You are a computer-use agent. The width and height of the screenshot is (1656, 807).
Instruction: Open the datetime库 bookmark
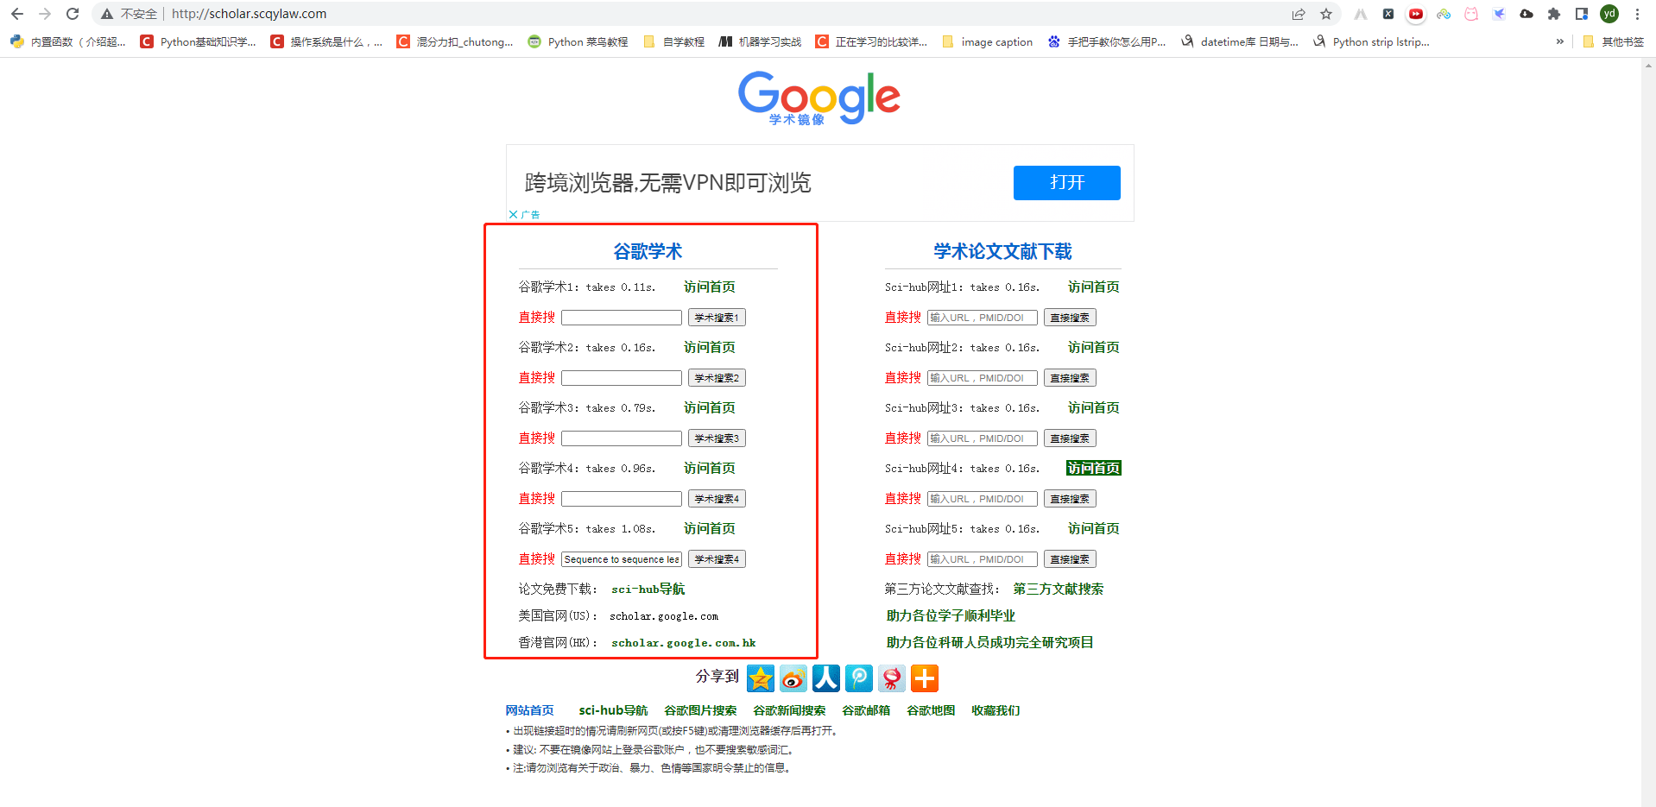[x=1240, y=41]
